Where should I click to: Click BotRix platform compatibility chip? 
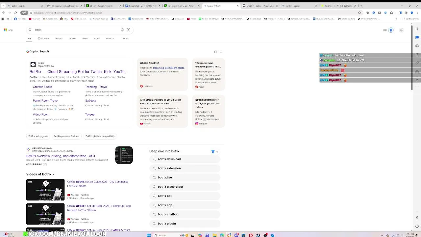tap(100, 136)
